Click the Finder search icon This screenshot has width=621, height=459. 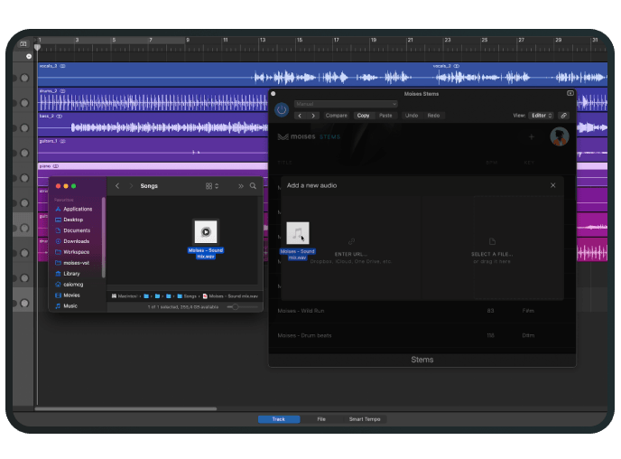coord(253,186)
